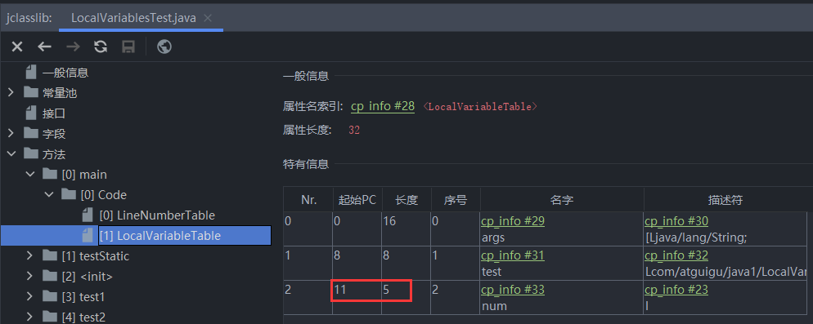The height and width of the screenshot is (324, 813).
Task: Expand the [4] test2 node
Action: pyautogui.click(x=30, y=317)
